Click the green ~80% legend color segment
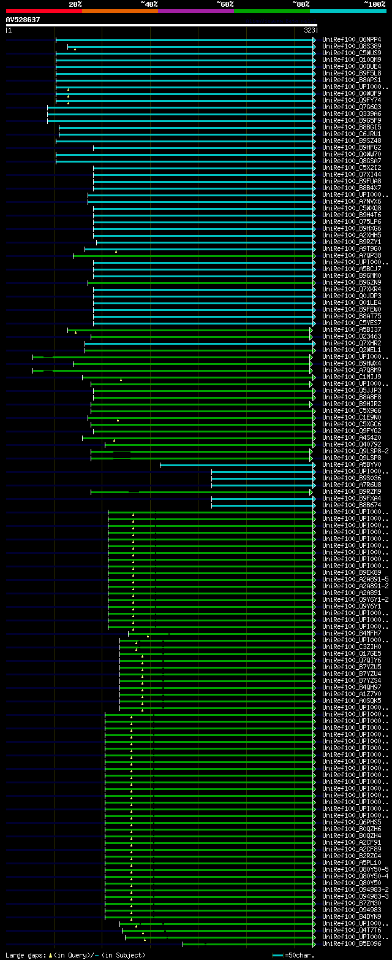Screen dimensions: 392x960 pos(271,11)
